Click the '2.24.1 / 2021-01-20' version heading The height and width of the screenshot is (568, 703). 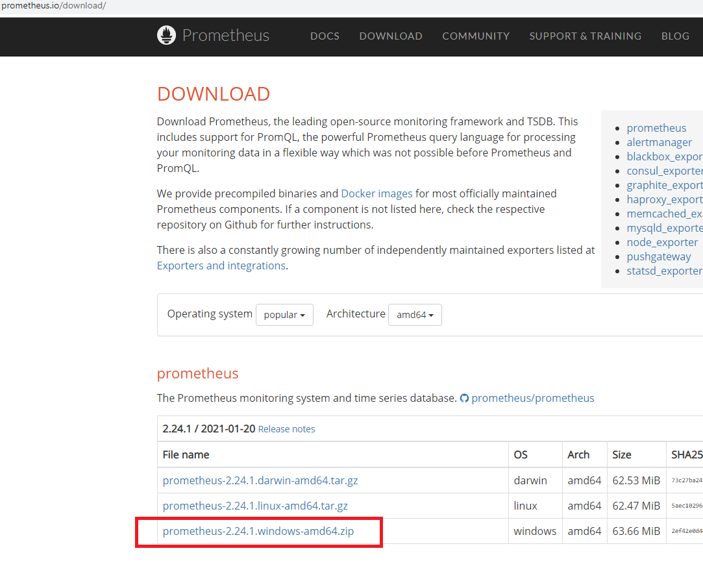[x=209, y=429]
